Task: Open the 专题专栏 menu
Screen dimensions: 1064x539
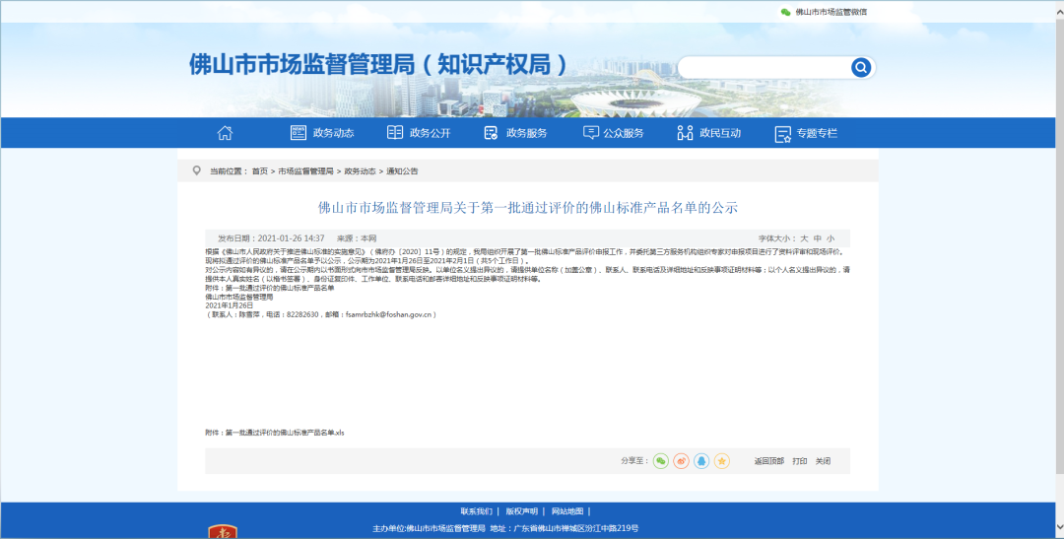Action: [817, 133]
